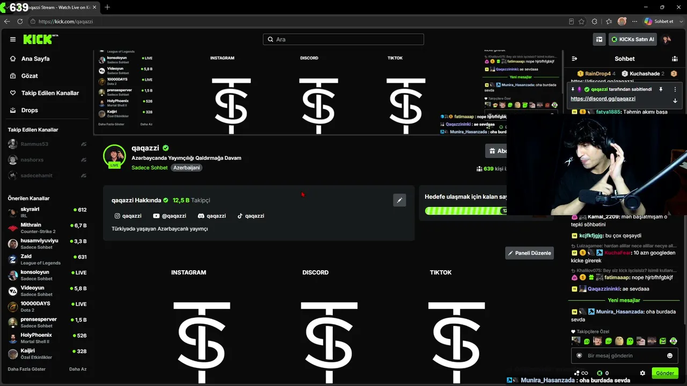Unmute notifications for Rammus53
The height and width of the screenshot is (386, 687).
click(x=84, y=144)
